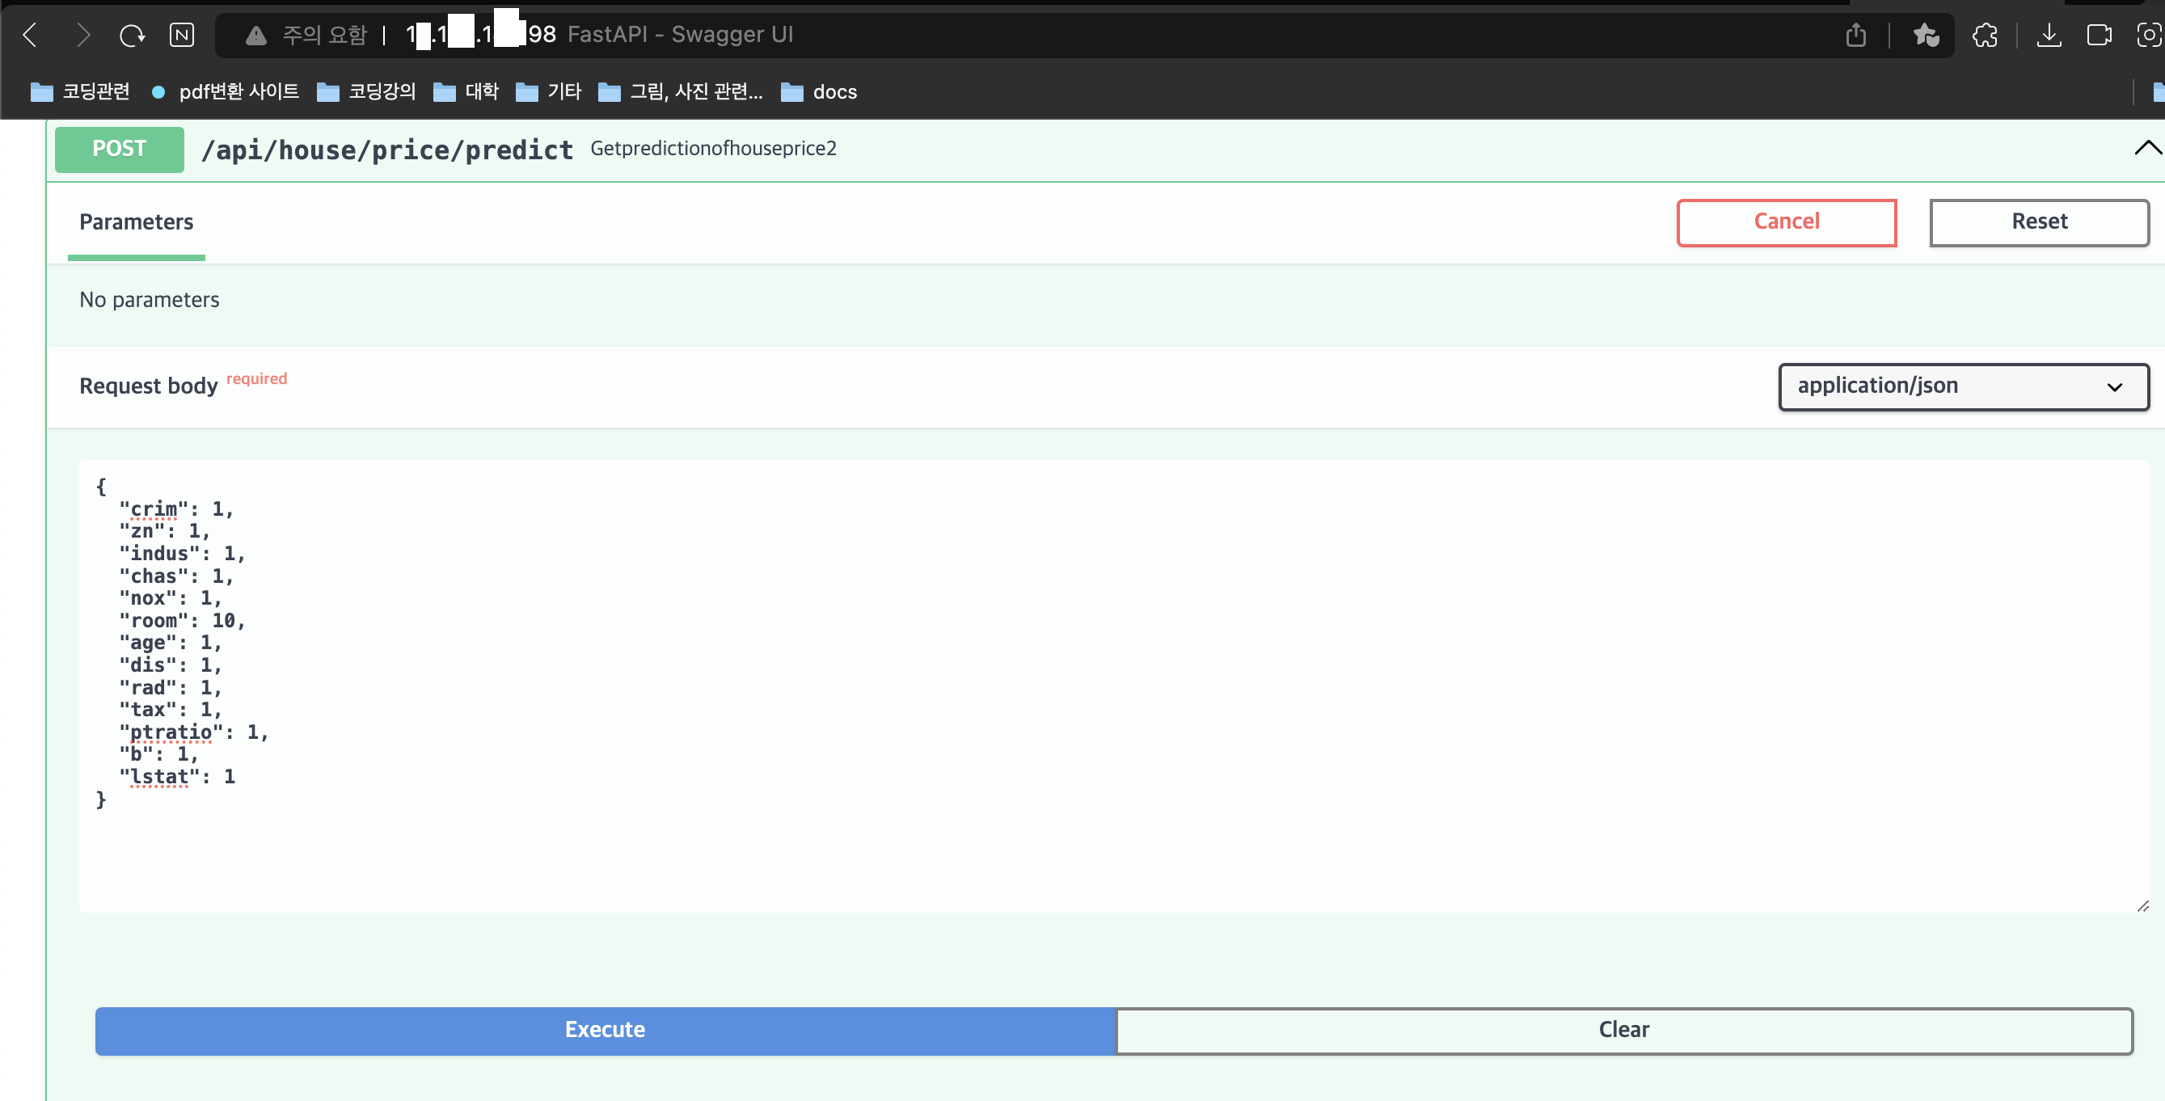
Task: Open the downloads icon
Action: (x=2049, y=35)
